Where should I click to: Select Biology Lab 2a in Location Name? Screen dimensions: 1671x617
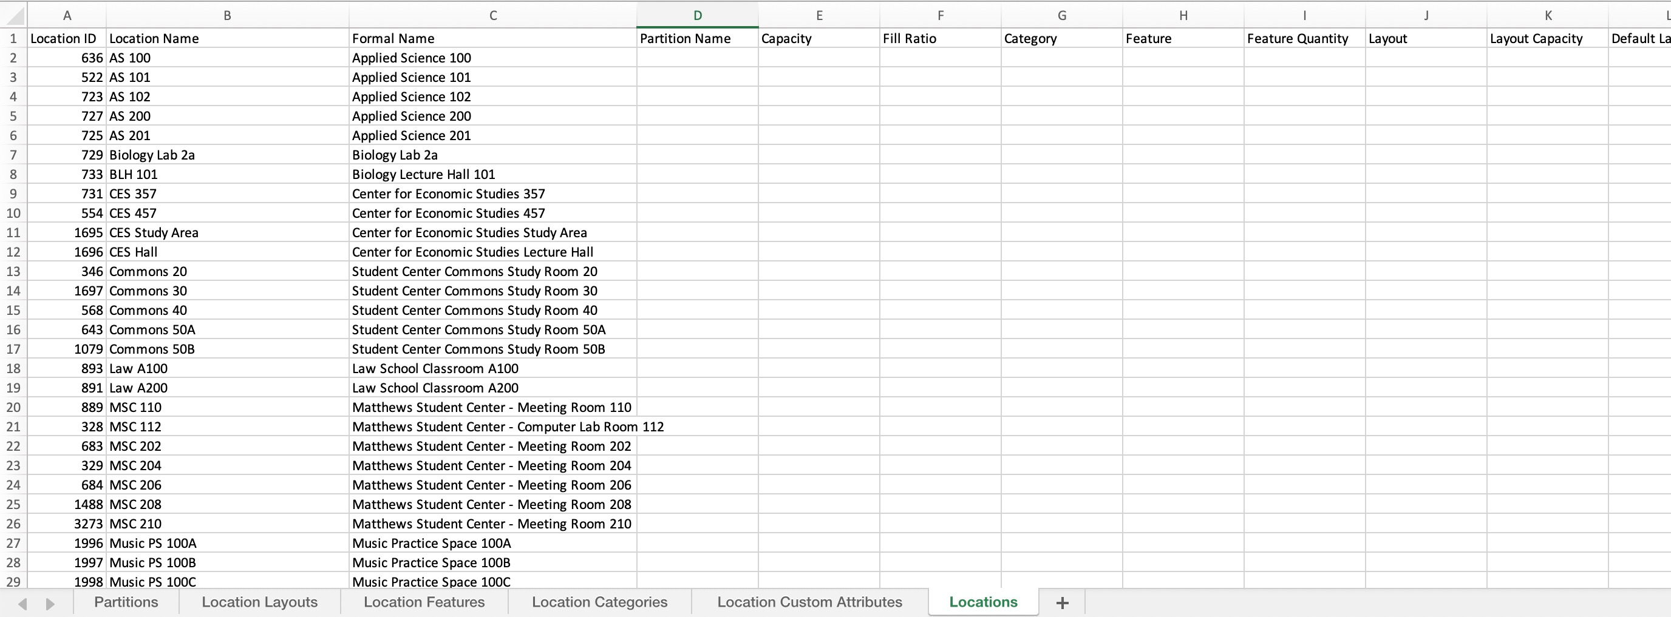(x=228, y=155)
